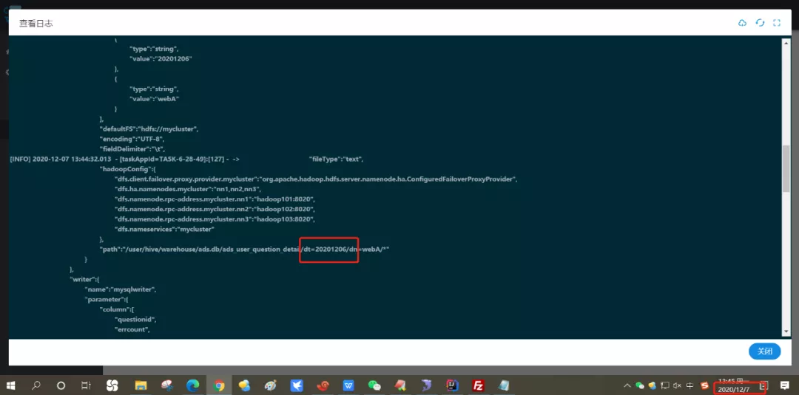Open Windows taskbar search
This screenshot has width=799, height=395.
click(36, 385)
